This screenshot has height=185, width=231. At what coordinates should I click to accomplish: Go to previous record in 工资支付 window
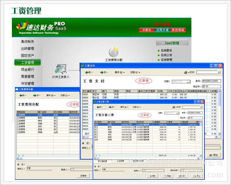pyautogui.click(x=89, y=72)
